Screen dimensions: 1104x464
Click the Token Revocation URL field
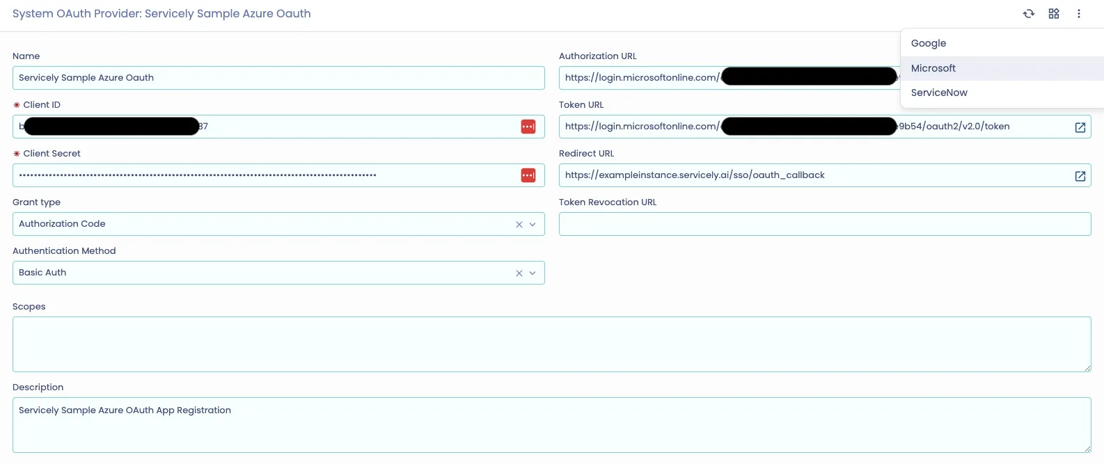point(825,224)
